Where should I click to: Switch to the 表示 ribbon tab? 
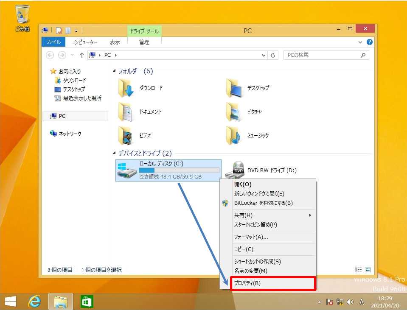(115, 42)
